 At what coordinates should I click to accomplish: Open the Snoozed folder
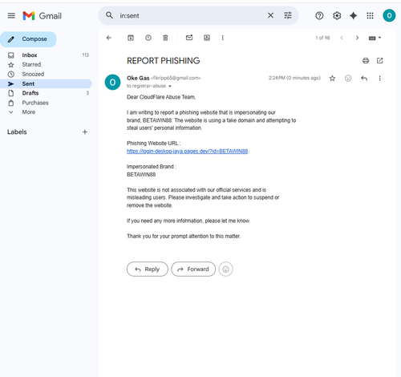[46, 74]
